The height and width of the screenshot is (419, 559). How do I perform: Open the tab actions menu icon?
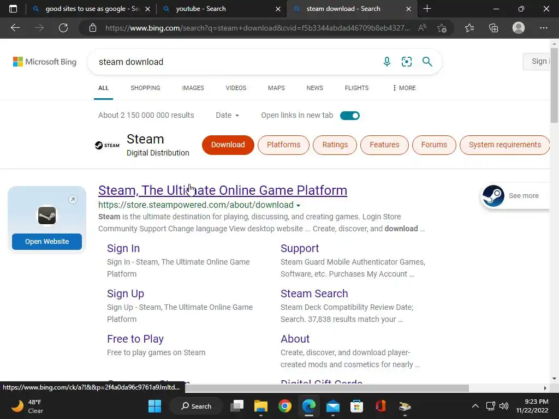(x=13, y=9)
